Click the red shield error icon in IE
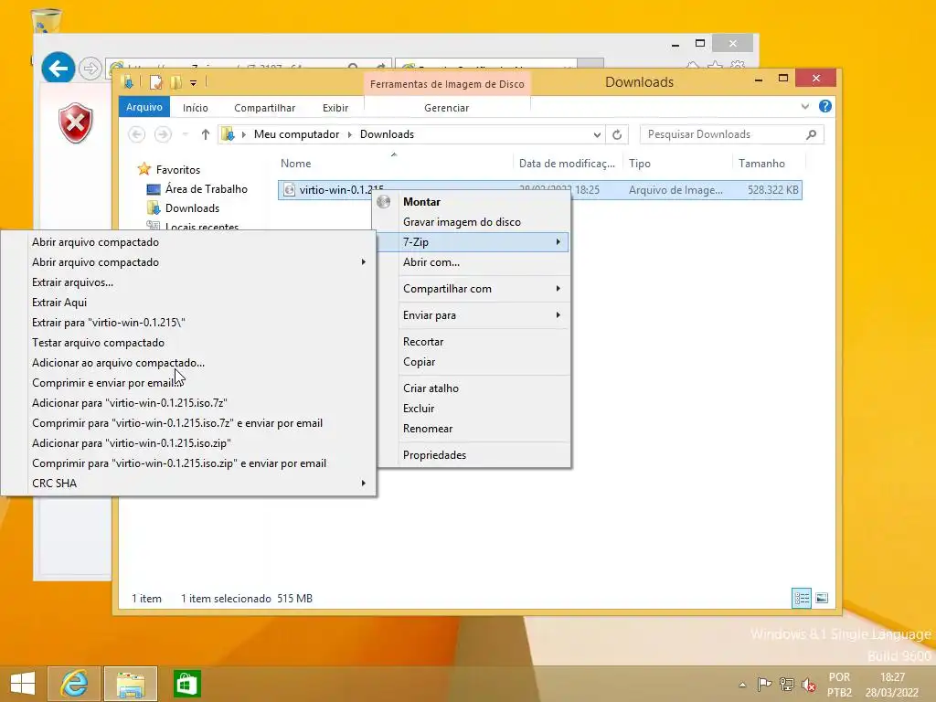Screen dimensions: 936x702 pos(76,123)
